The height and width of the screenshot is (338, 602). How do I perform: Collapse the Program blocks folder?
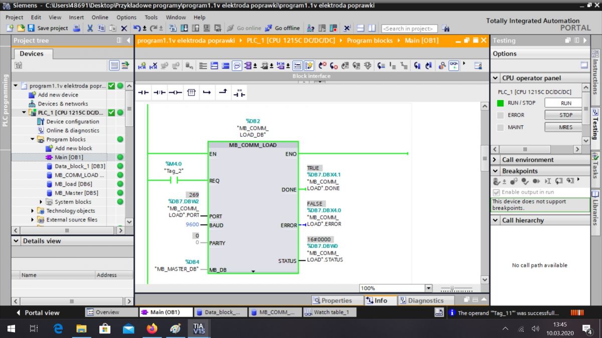tap(33, 139)
